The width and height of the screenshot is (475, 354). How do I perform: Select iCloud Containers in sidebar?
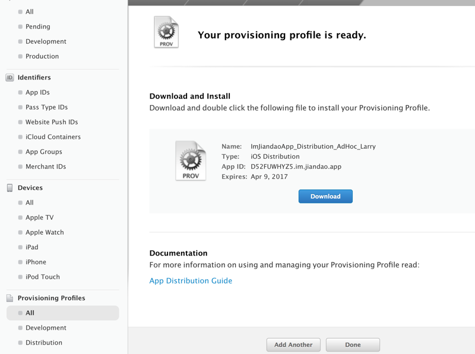(x=53, y=137)
